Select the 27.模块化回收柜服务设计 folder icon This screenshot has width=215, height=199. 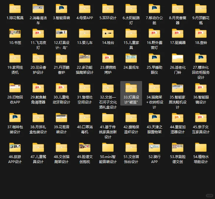click(x=201, y=58)
